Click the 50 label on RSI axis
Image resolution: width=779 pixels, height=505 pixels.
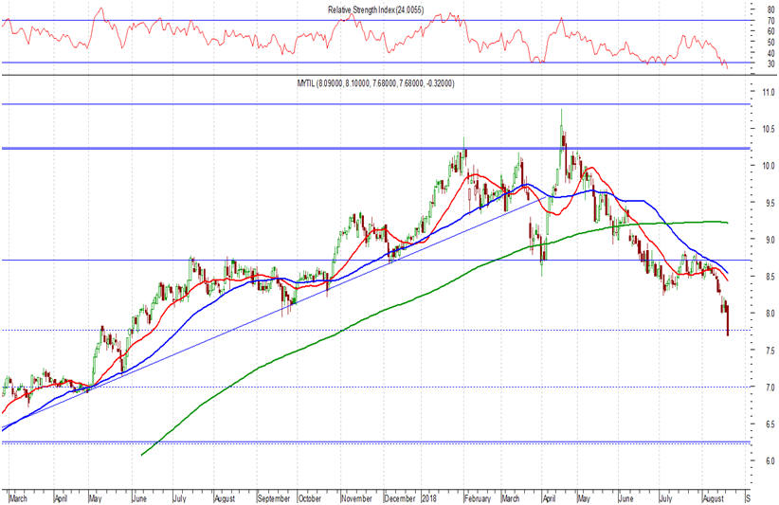pos(771,43)
